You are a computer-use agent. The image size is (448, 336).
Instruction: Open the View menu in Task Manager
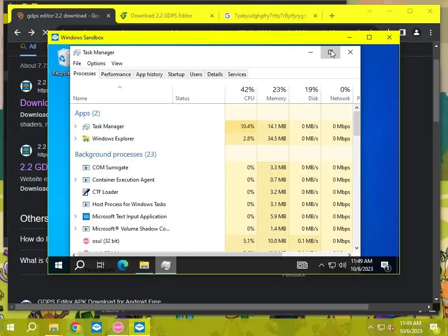tap(117, 63)
